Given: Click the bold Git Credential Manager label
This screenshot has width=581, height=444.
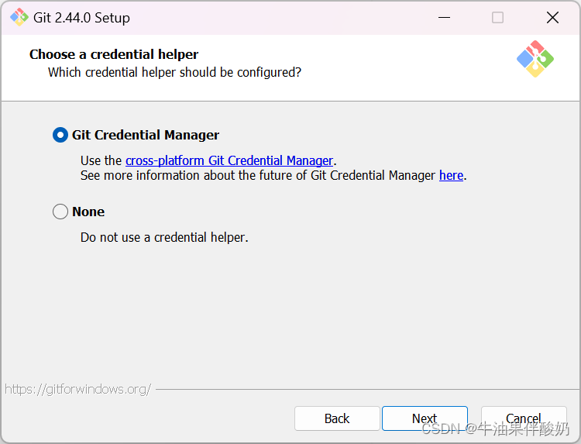Looking at the screenshot, I should (146, 135).
